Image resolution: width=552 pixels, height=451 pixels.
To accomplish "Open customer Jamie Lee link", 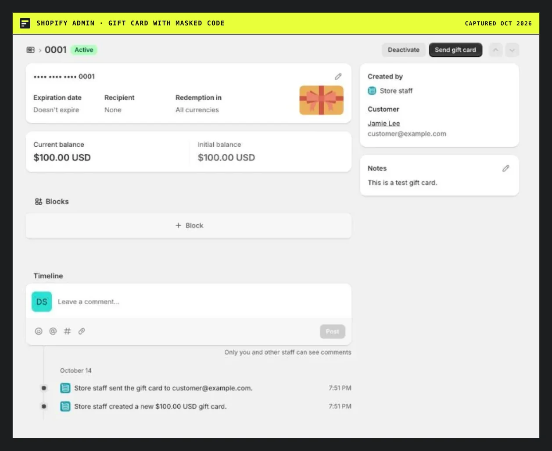I will (x=384, y=124).
